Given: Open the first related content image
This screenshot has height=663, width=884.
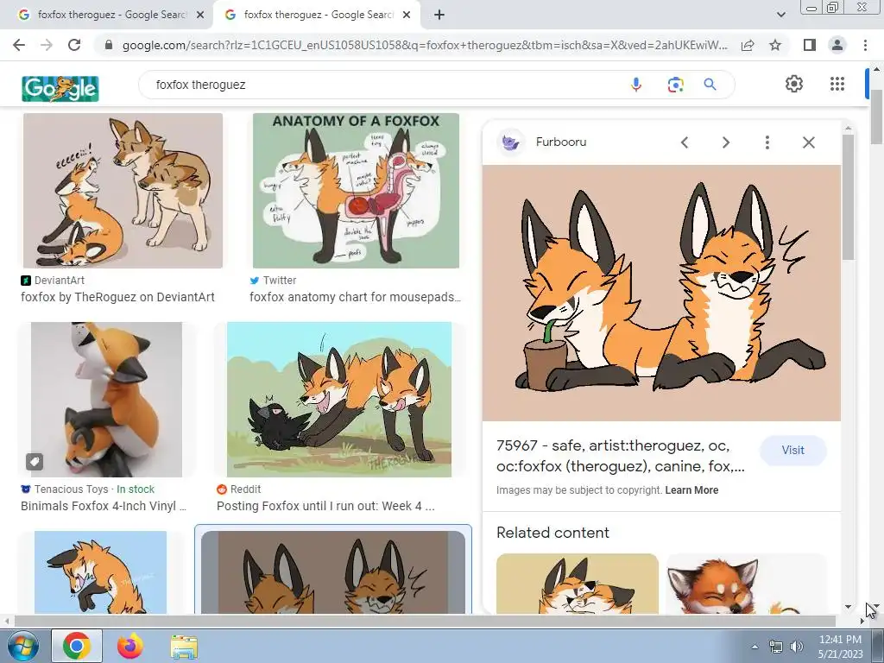Looking at the screenshot, I should pos(578,584).
